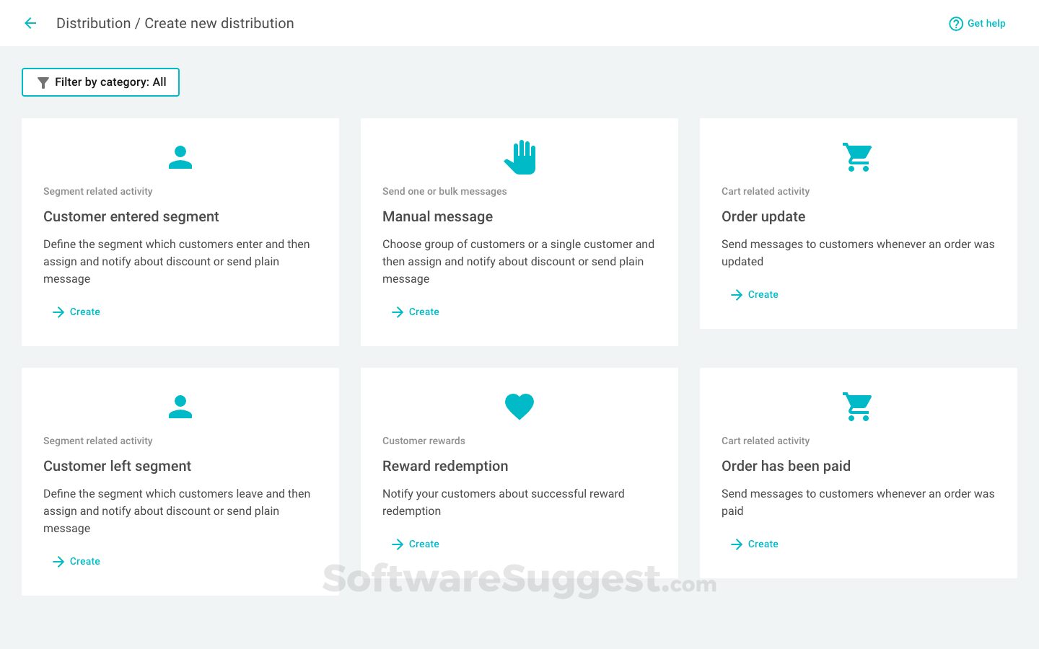Click the question mark icon next to Get help

point(956,23)
